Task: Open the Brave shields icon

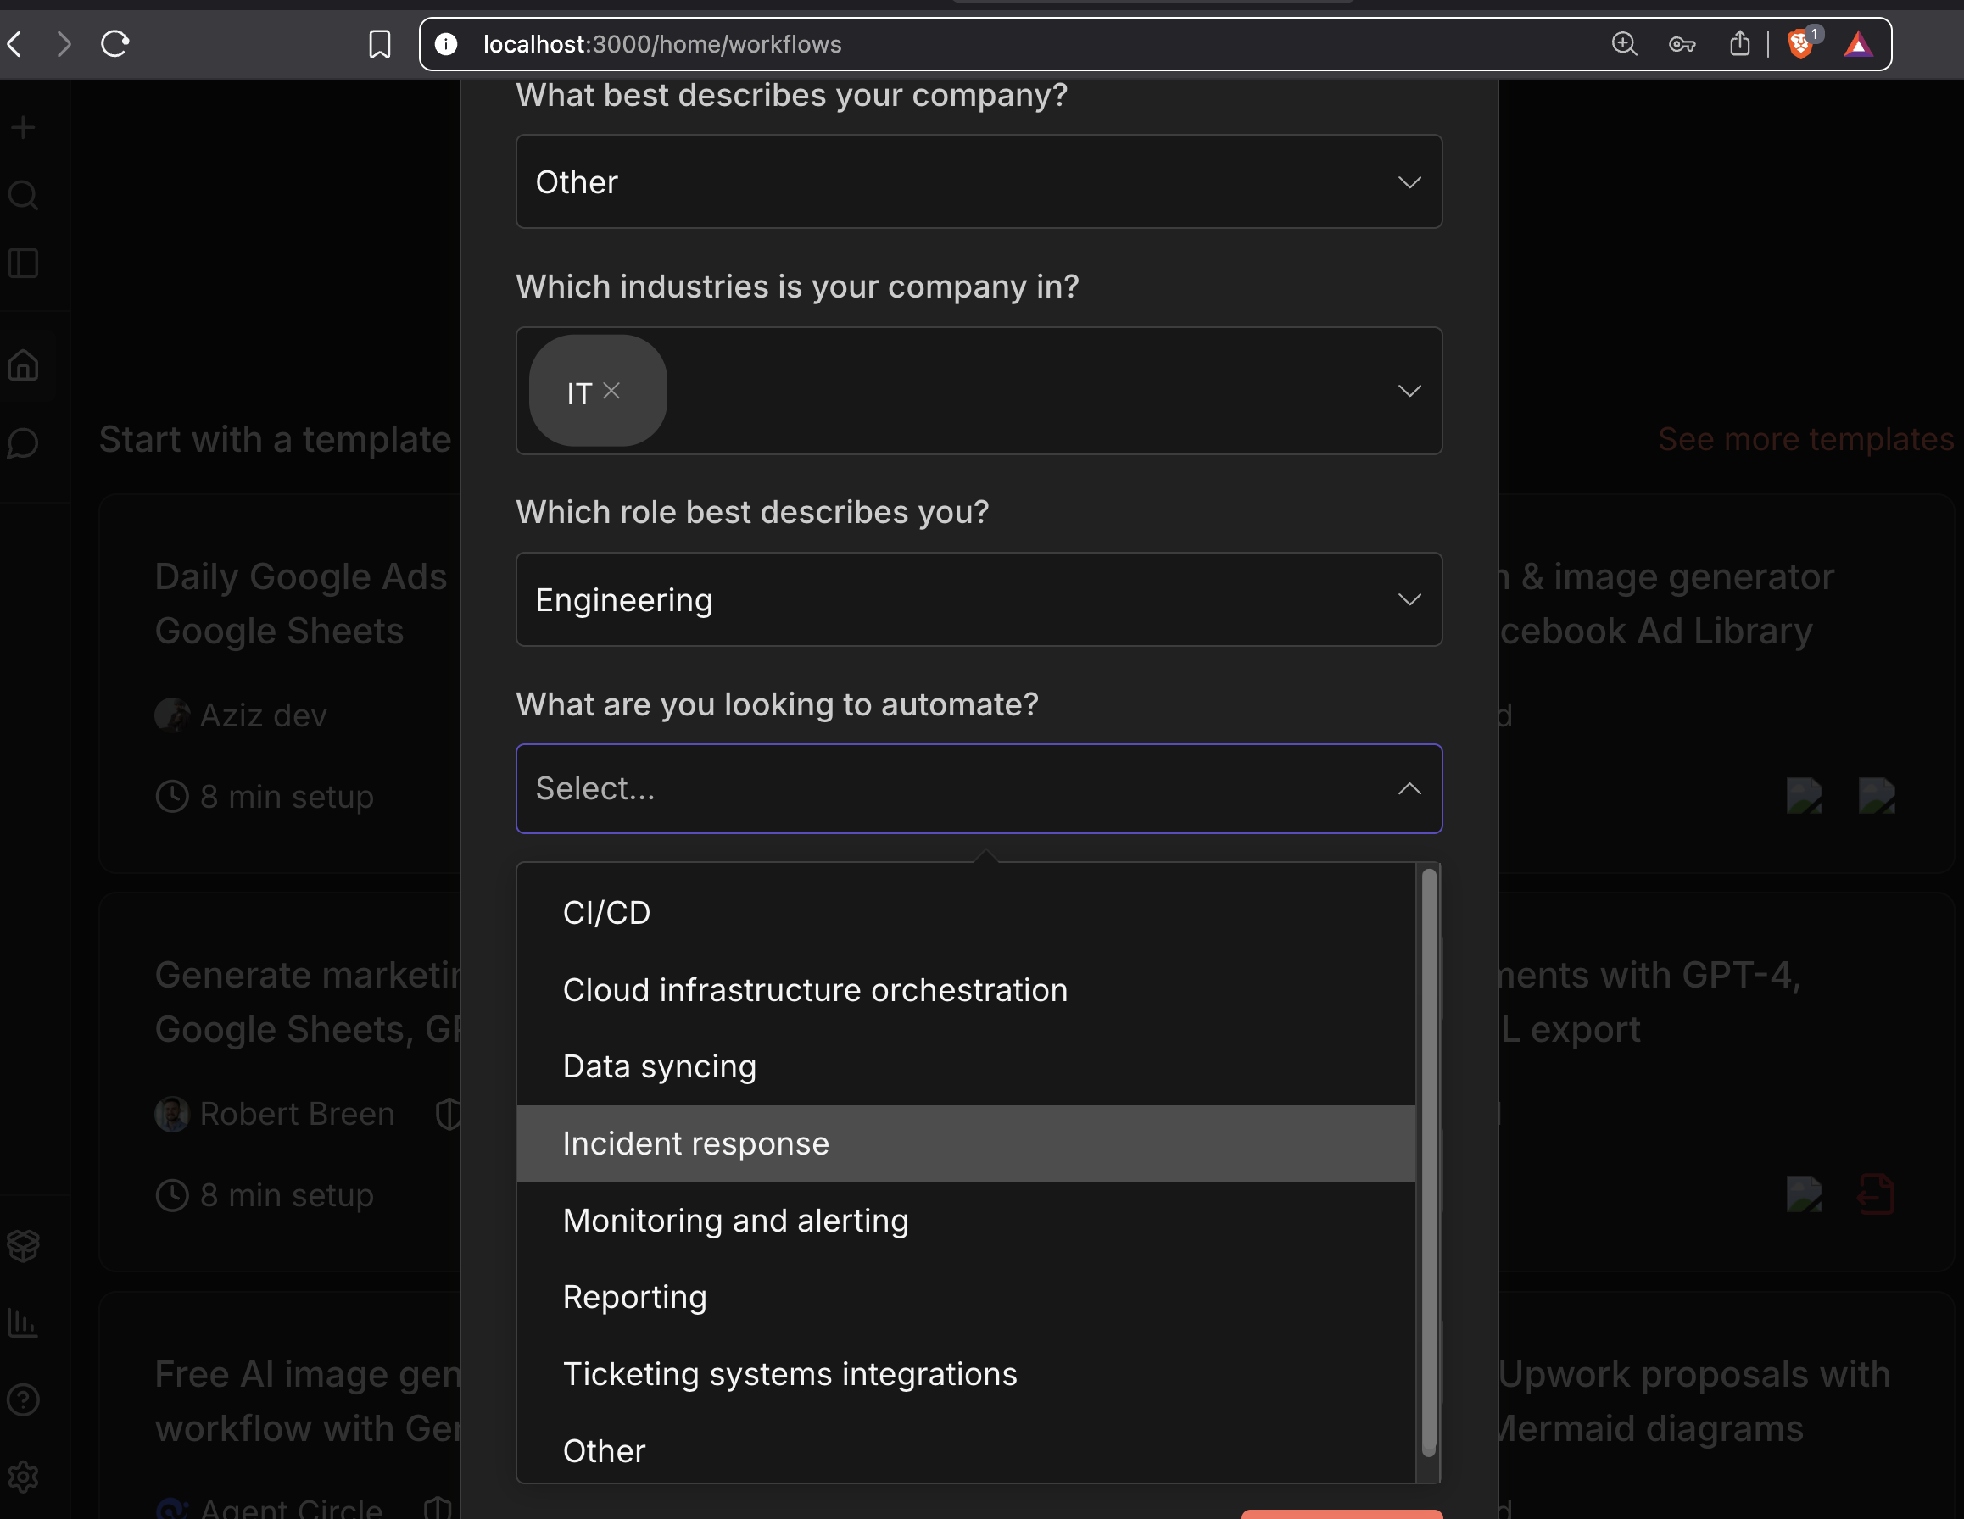Action: pos(1800,43)
